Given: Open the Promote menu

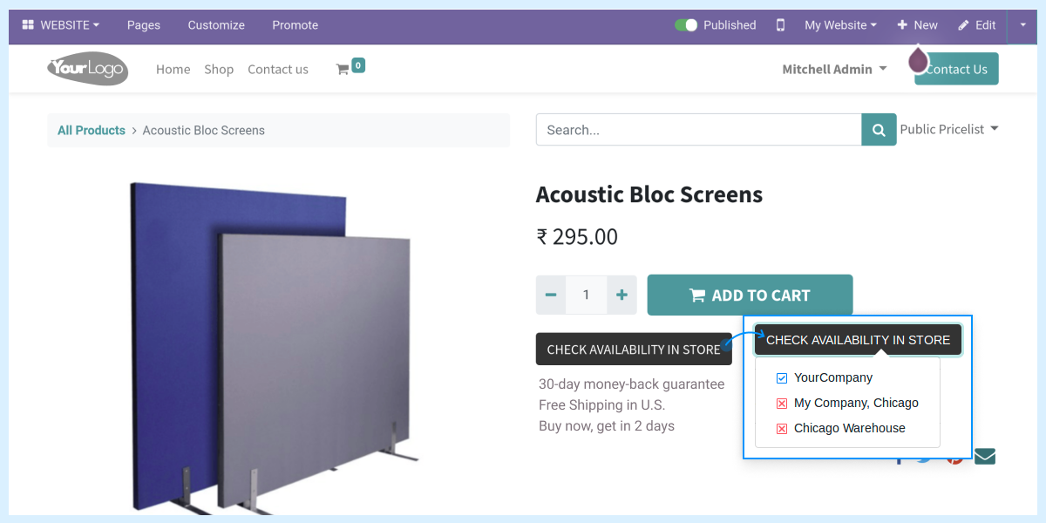Looking at the screenshot, I should point(295,25).
